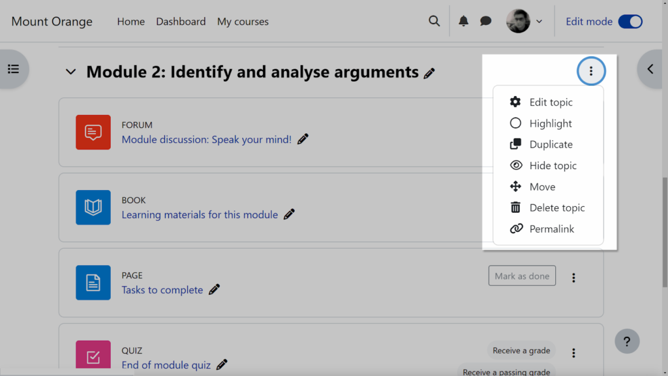Viewport: 668px width, 376px height.
Task: Click the Mark as done button
Action: 522,276
